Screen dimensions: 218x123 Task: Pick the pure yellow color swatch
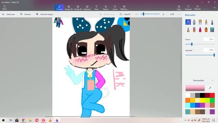(x=202, y=100)
